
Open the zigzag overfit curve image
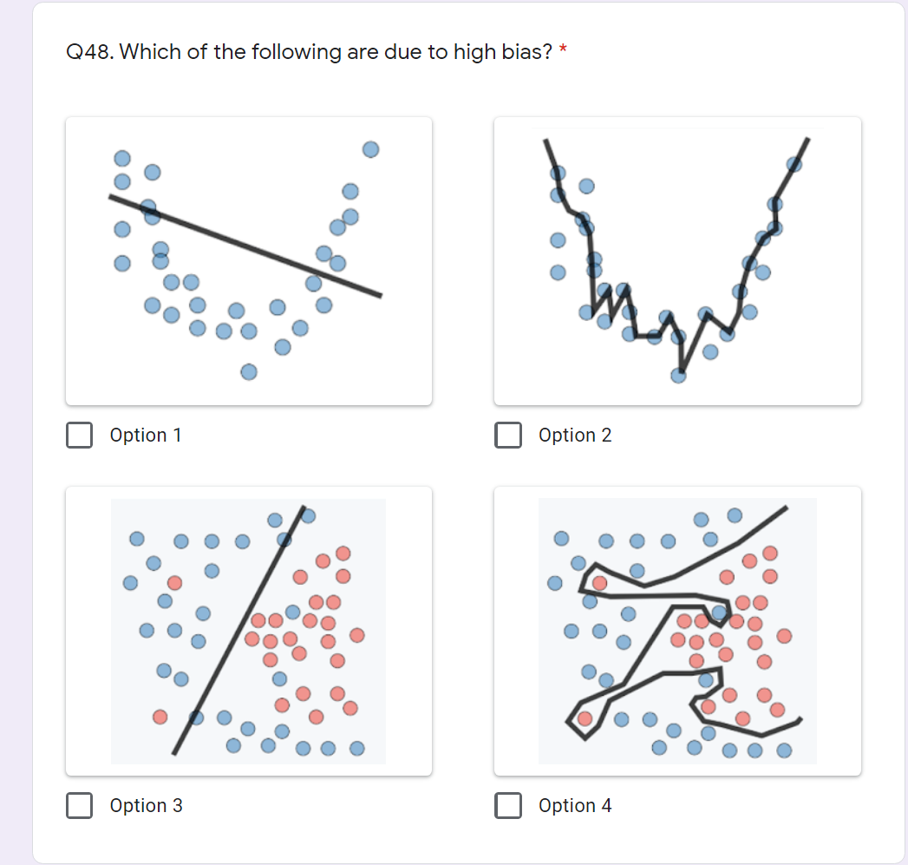click(x=677, y=261)
